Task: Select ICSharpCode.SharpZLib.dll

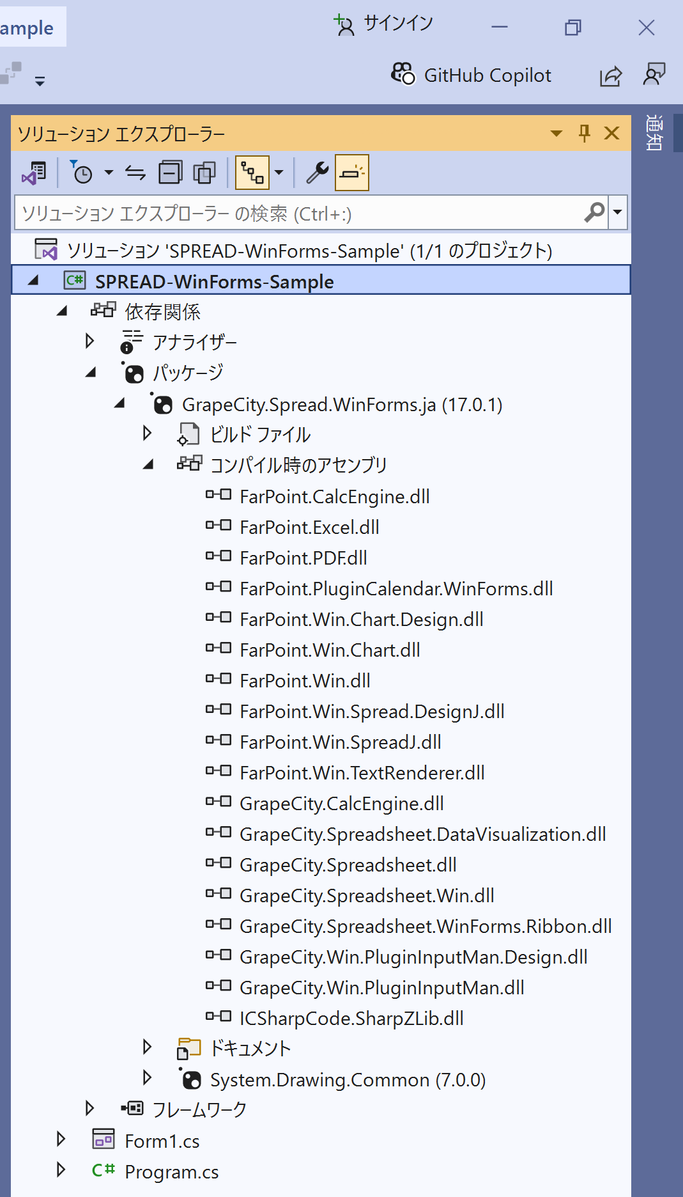Action: pyautogui.click(x=352, y=1019)
